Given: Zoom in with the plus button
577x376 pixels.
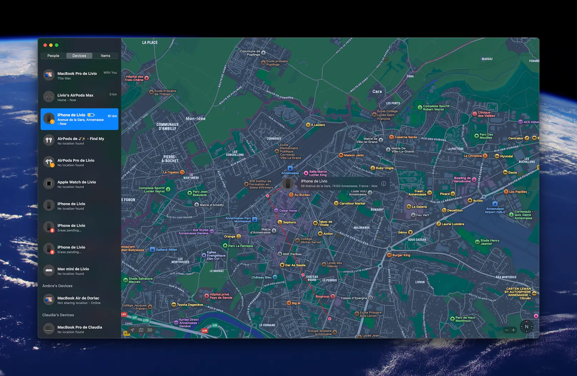Looking at the screenshot, I should [513, 330].
